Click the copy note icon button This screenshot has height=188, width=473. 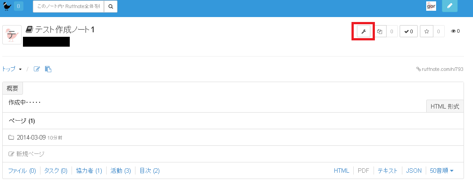click(x=381, y=31)
